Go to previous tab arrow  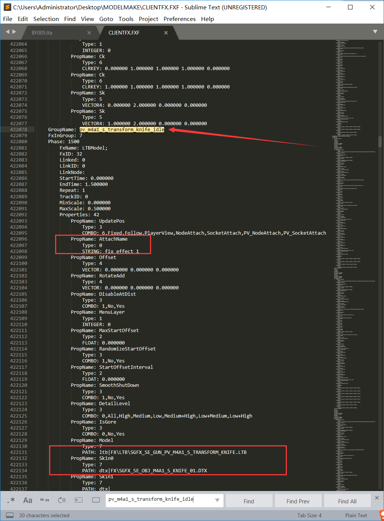tap(7, 32)
